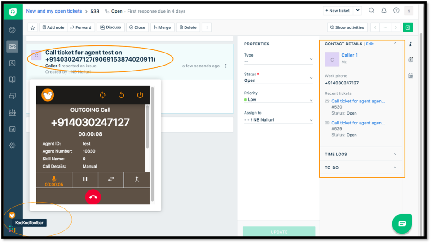This screenshot has height=243, width=431.
Task: Toggle the green side panel icon
Action: (x=408, y=27)
